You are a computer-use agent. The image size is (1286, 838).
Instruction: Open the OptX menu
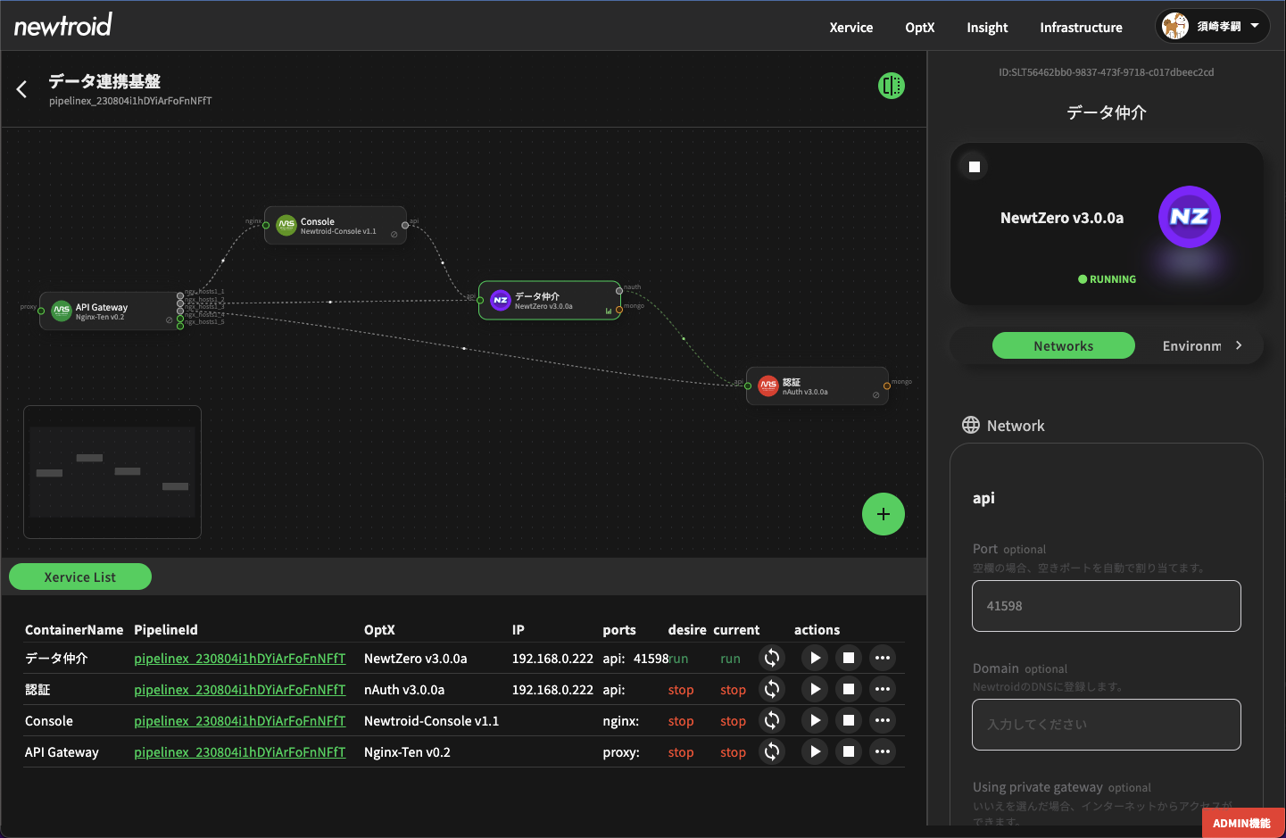[919, 27]
